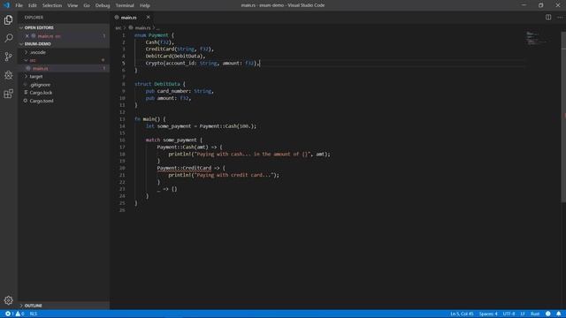
Task: Open Source Control view
Action: coord(8,57)
